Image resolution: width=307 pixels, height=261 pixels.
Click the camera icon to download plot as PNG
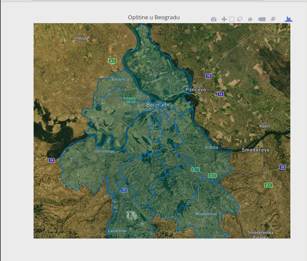(214, 19)
